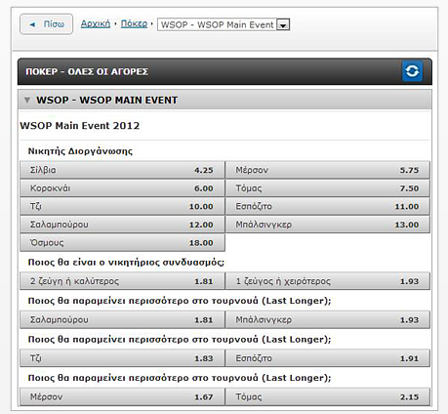
Task: Bet on Όσμους at 18.00
Action: point(122,243)
